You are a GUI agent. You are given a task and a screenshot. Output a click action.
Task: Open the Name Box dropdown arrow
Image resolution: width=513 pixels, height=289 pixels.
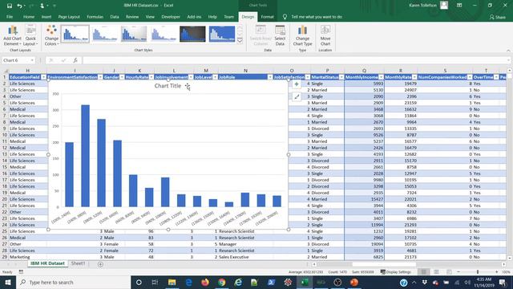(32, 60)
